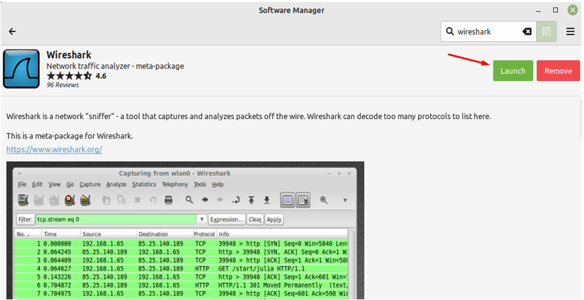Open View menu in Wireshark preview
584x300 pixels.
[x=55, y=184]
